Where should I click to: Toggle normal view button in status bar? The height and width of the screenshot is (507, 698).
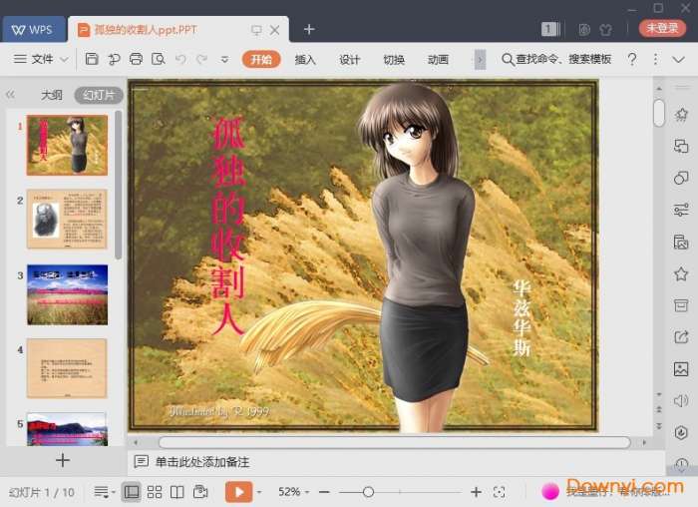(131, 492)
